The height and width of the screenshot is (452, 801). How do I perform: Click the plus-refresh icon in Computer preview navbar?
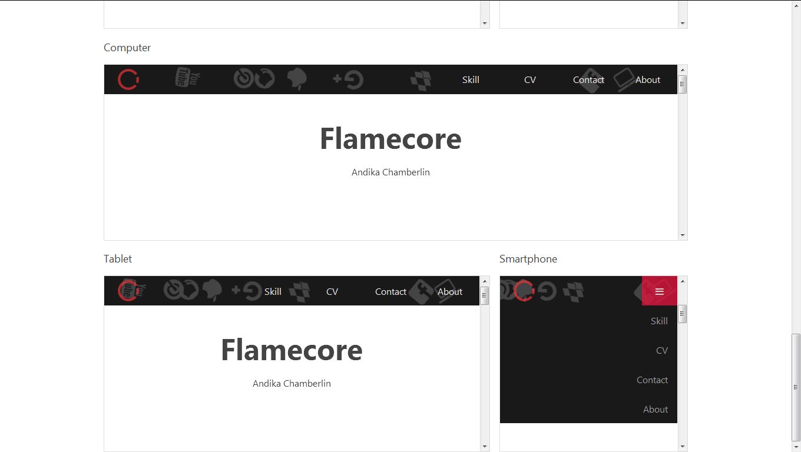pyautogui.click(x=348, y=79)
